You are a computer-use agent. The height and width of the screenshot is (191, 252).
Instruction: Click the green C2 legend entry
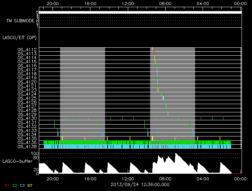[x=15, y=185]
